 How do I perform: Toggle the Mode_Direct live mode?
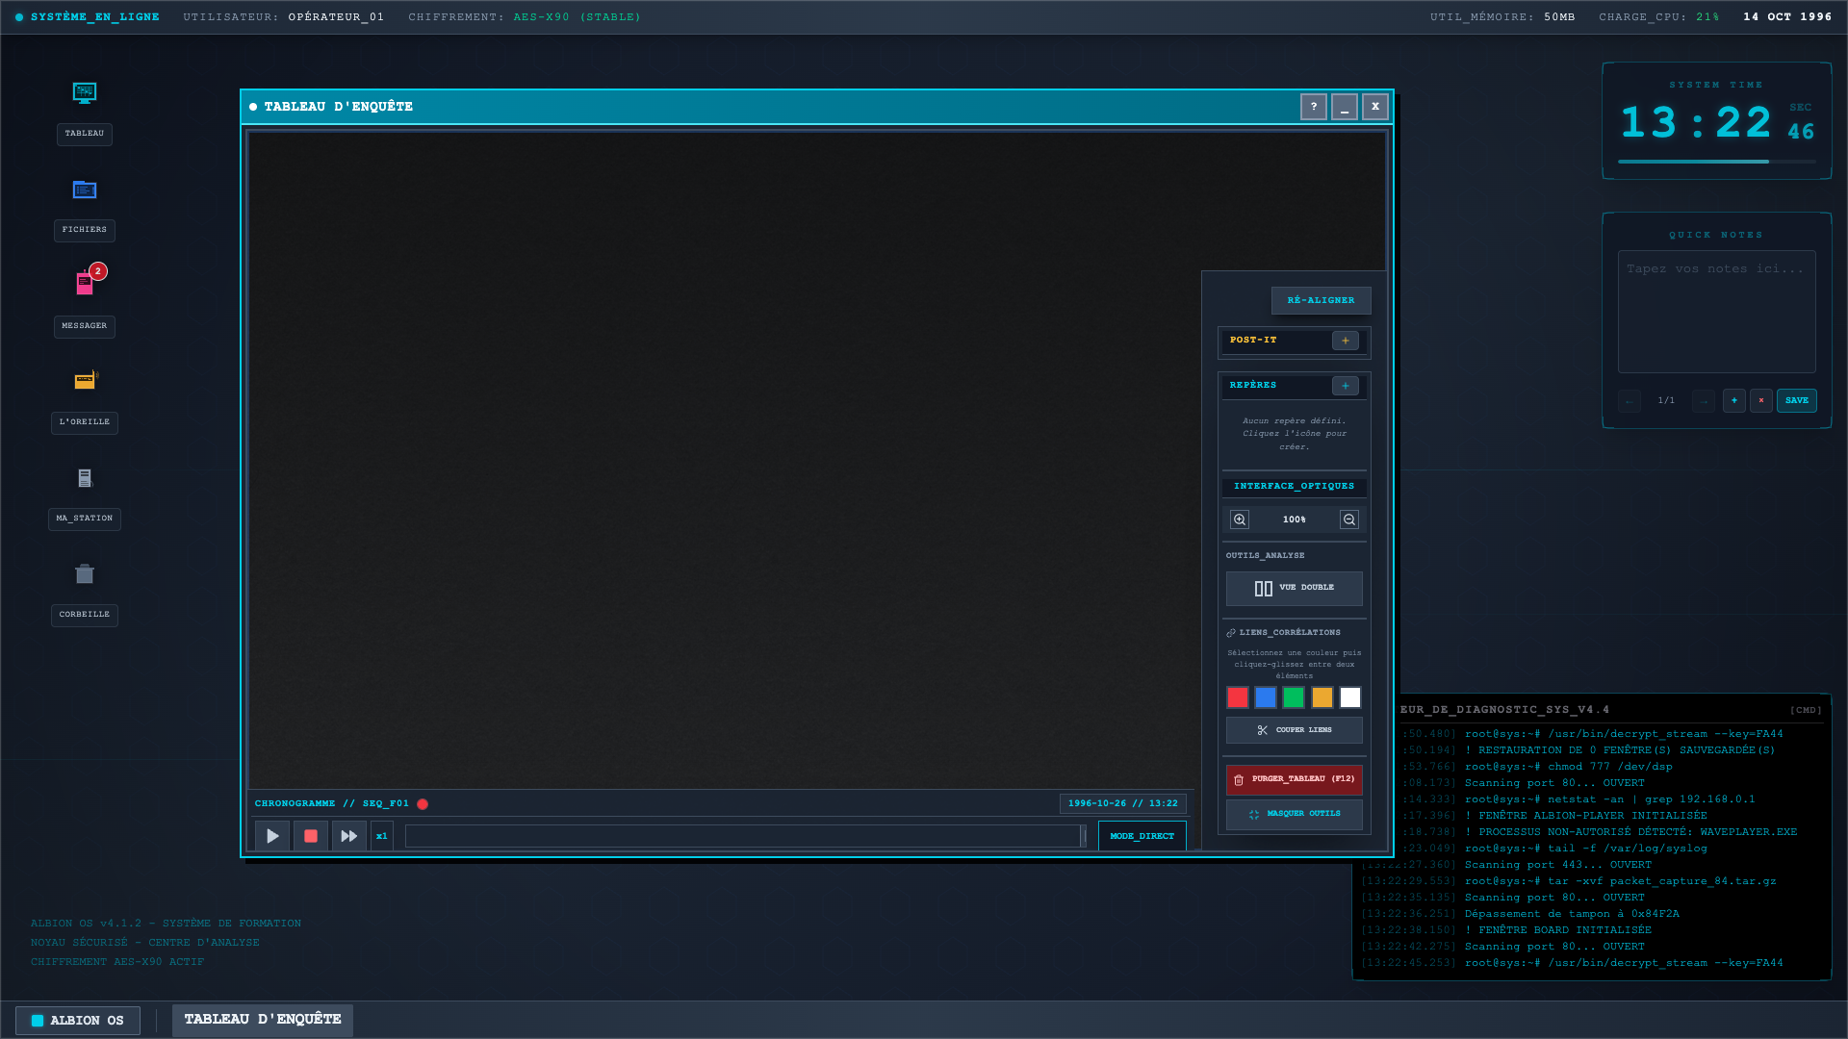[x=1142, y=836]
